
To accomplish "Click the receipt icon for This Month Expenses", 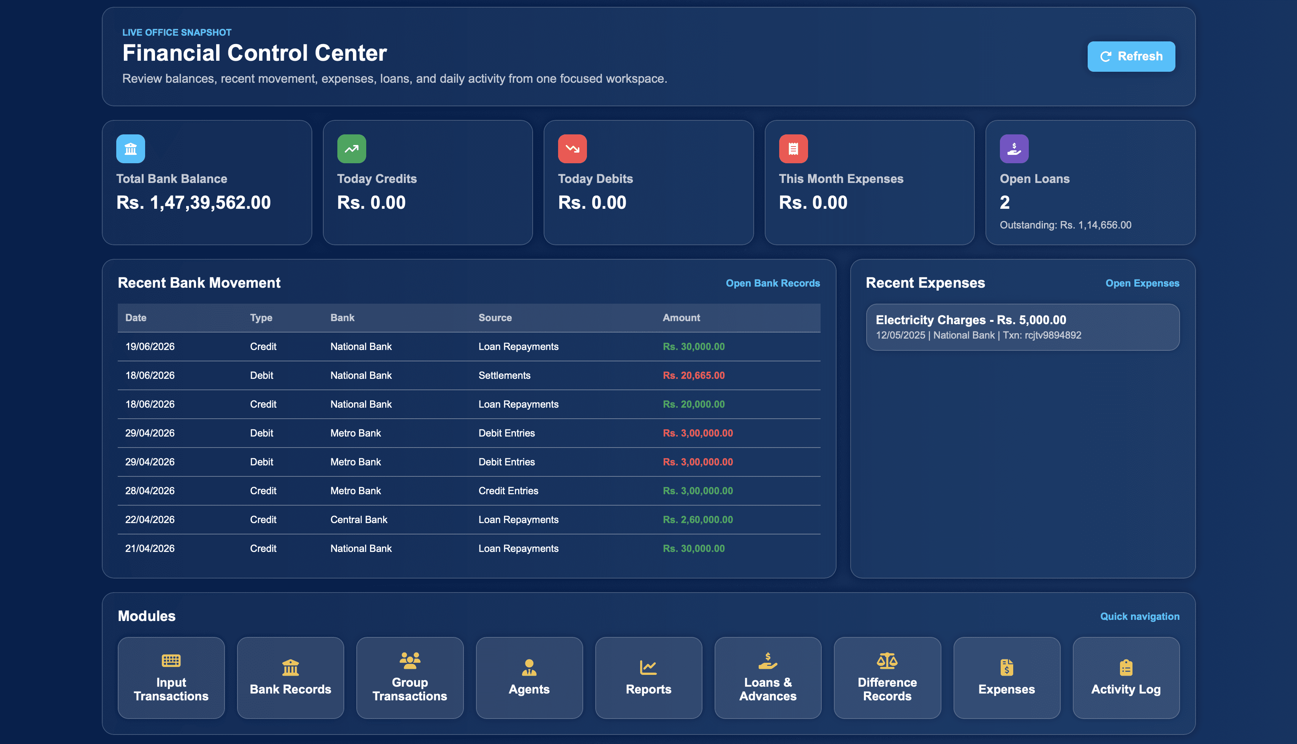I will point(793,149).
